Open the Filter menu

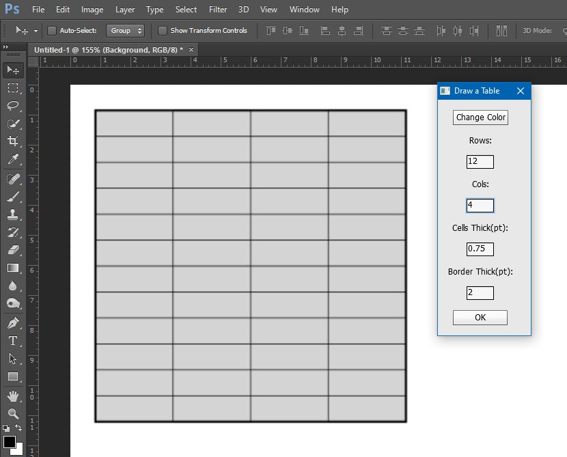click(218, 10)
